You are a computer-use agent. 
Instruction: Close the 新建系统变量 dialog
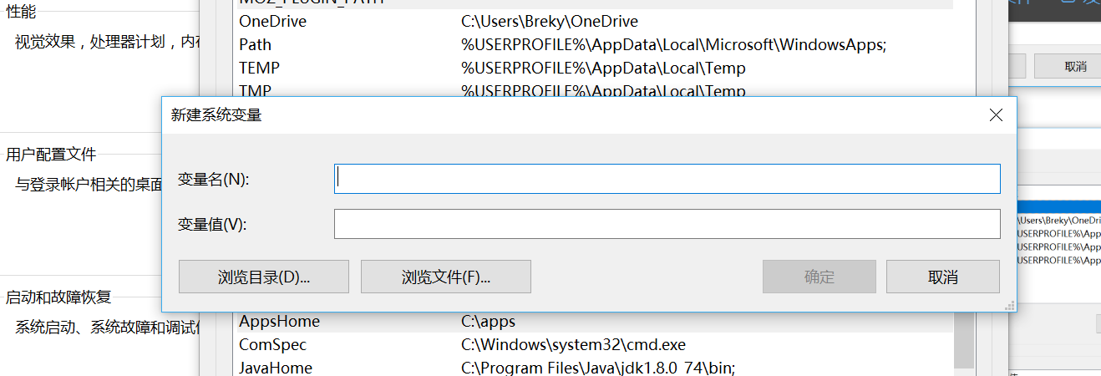996,115
